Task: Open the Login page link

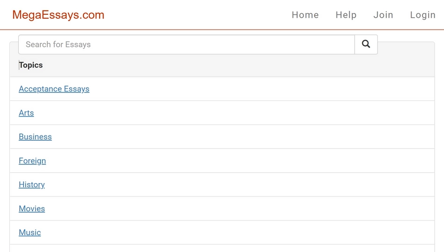Action: (423, 15)
